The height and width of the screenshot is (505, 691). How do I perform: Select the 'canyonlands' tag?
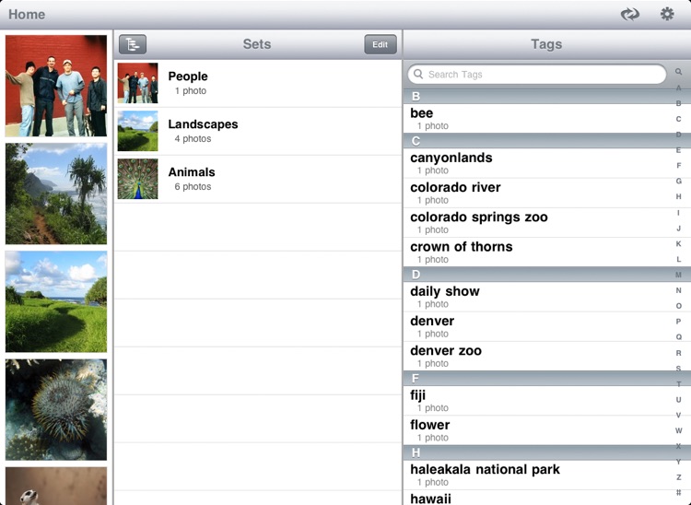tap(539, 163)
